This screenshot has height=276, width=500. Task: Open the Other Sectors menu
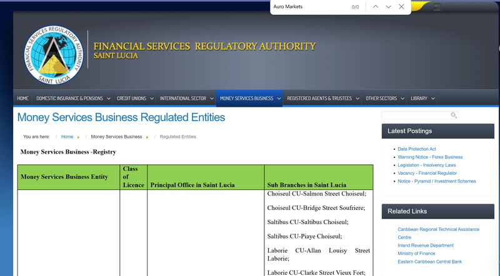(381, 98)
